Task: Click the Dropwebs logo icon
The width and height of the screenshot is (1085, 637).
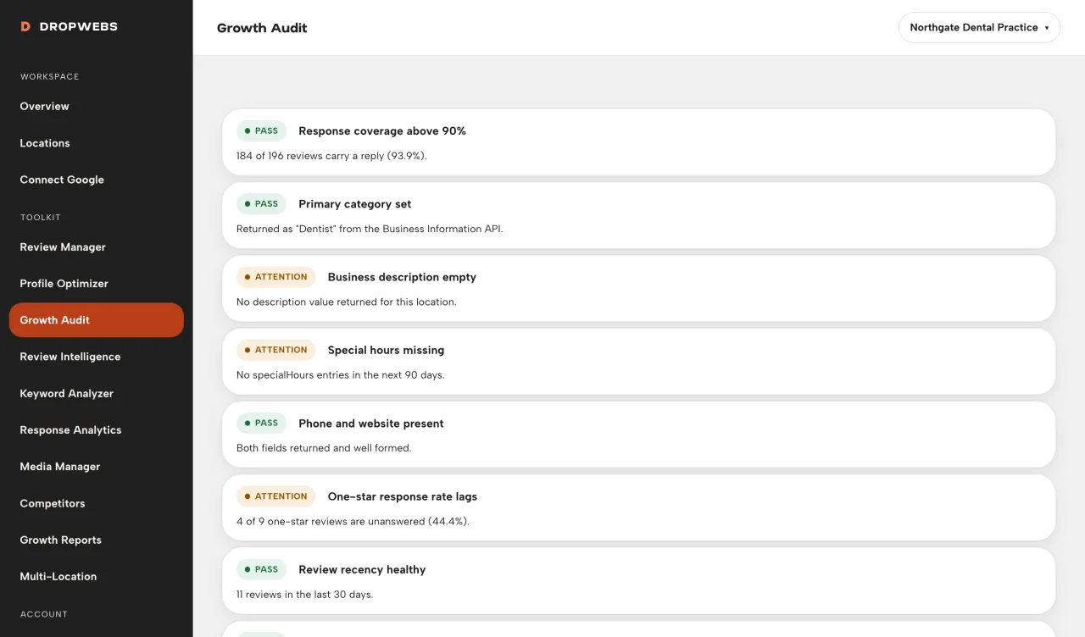Action: click(25, 27)
